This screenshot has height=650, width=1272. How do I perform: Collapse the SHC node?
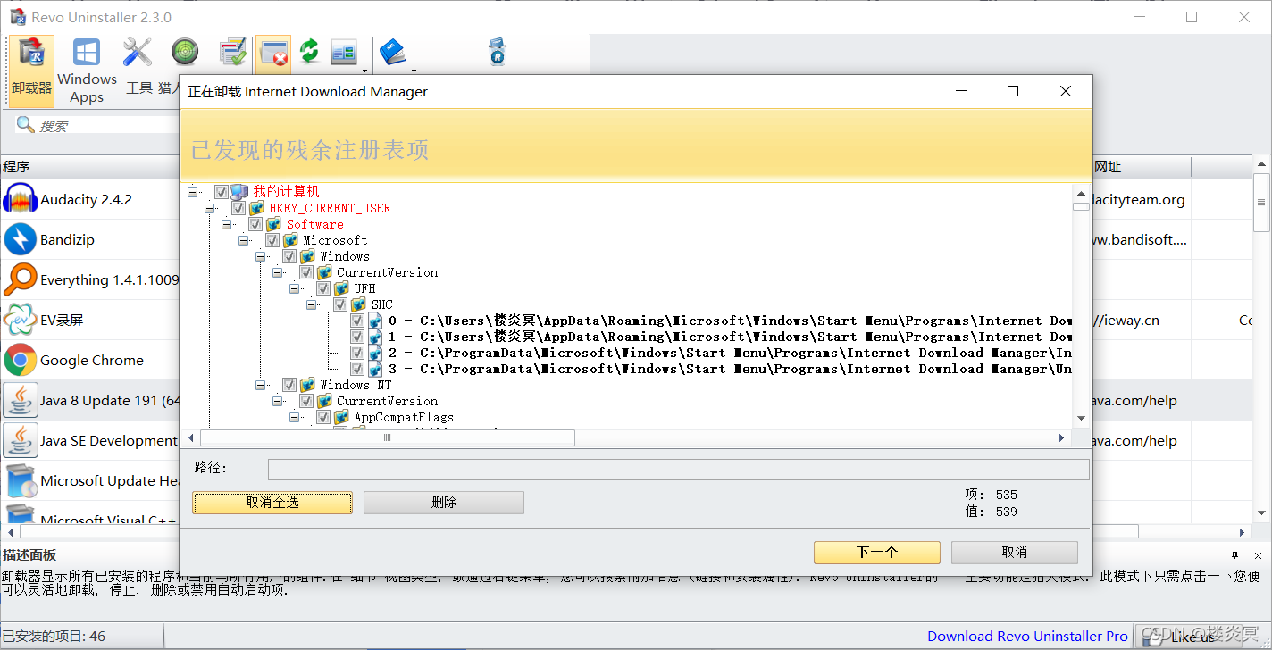[312, 304]
